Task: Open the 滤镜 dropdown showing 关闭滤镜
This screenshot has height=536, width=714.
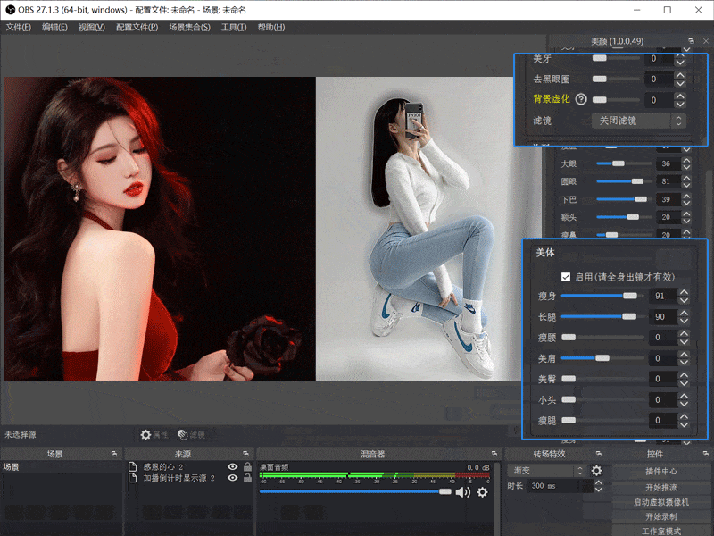Action: tap(638, 120)
